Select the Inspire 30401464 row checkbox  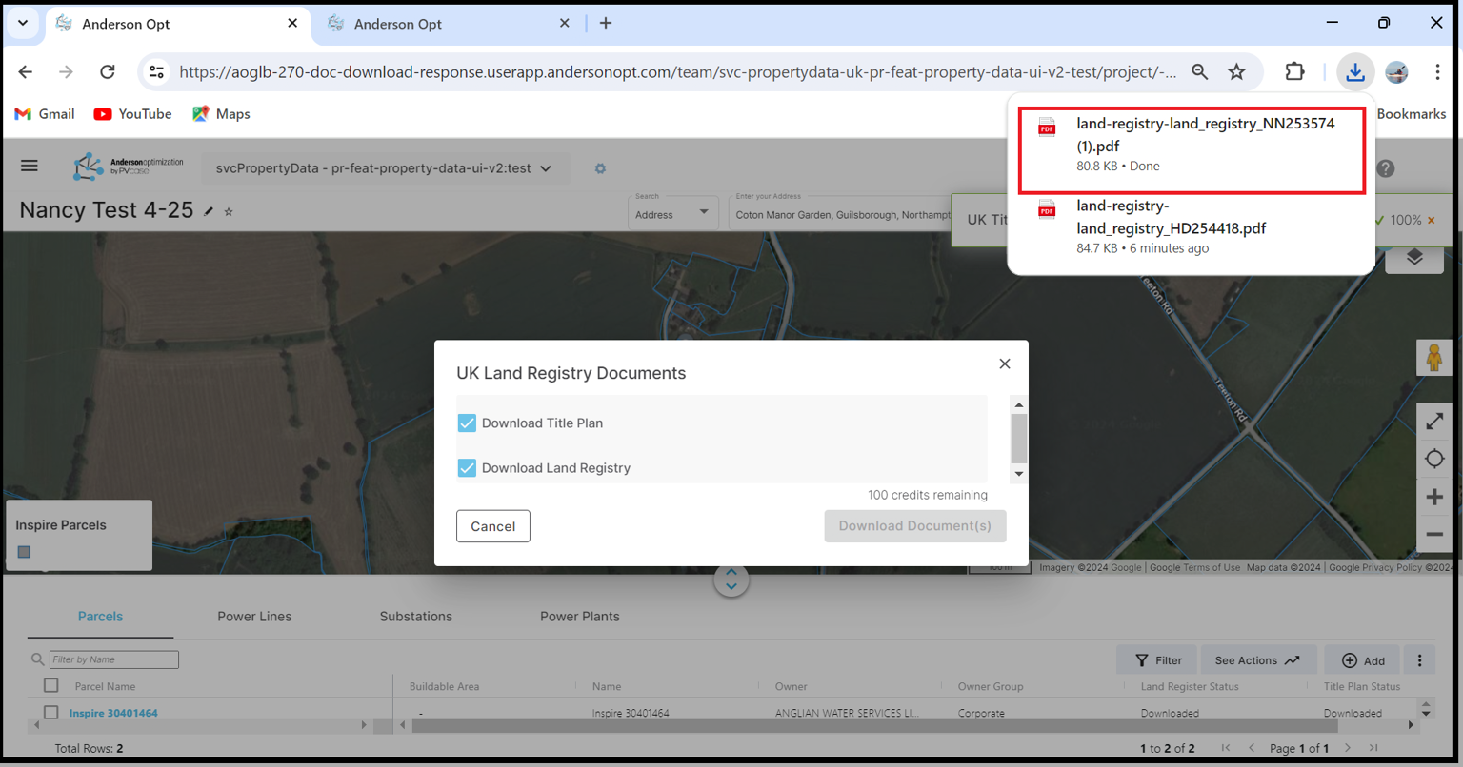(x=51, y=713)
